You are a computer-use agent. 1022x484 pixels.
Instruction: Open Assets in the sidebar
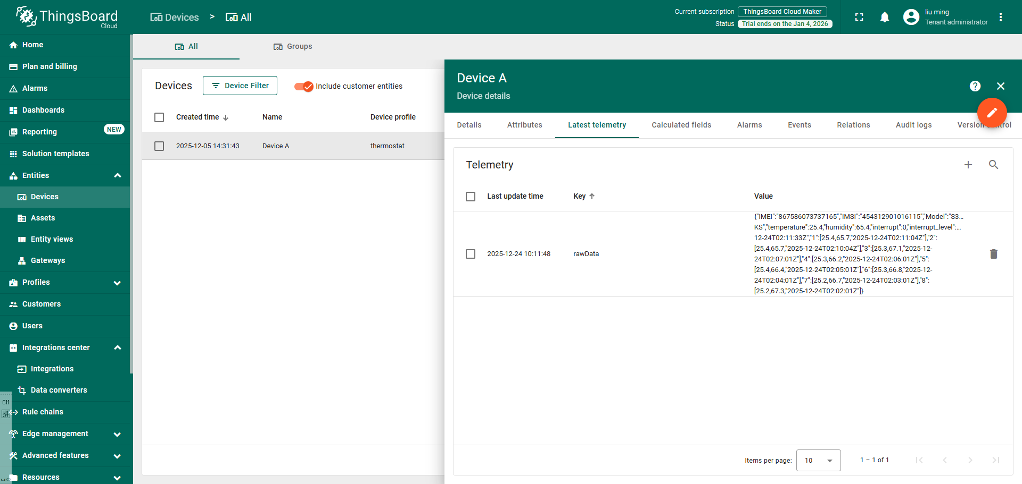coord(65,218)
